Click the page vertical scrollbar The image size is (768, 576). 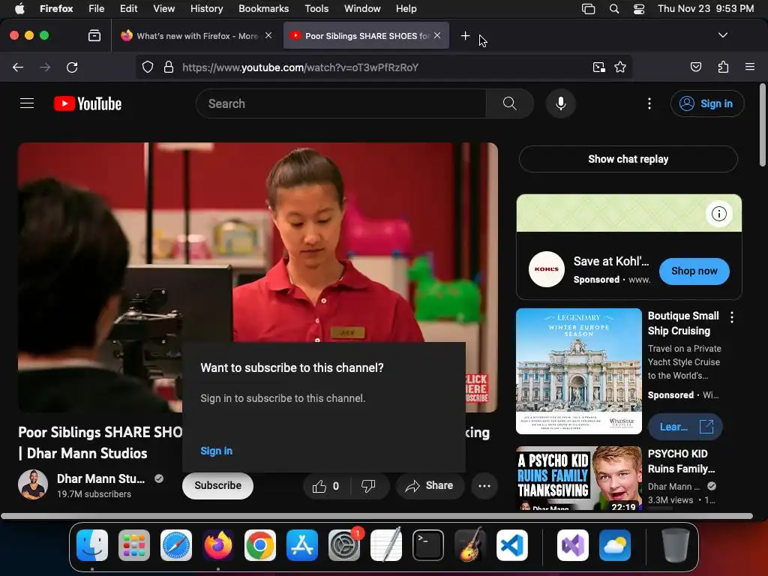coord(762,126)
